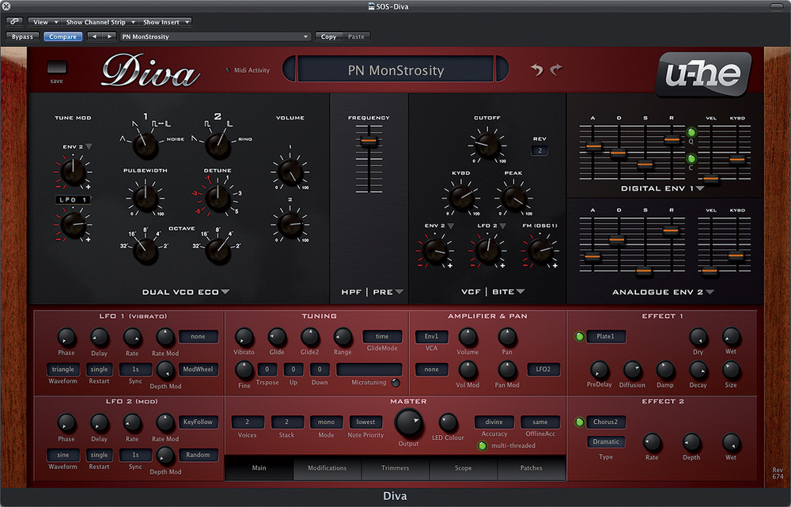The image size is (791, 507).
Task: Toggle the Q LED in Digital Env 1
Action: 691,132
